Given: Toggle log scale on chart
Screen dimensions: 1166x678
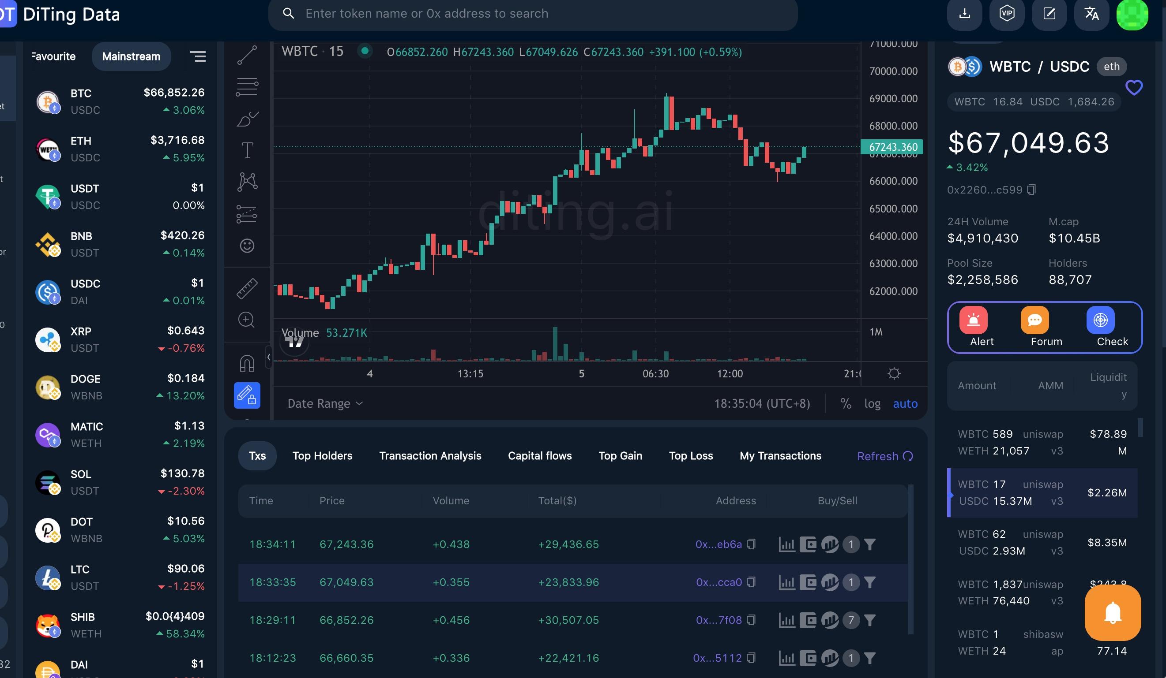Looking at the screenshot, I should 872,403.
